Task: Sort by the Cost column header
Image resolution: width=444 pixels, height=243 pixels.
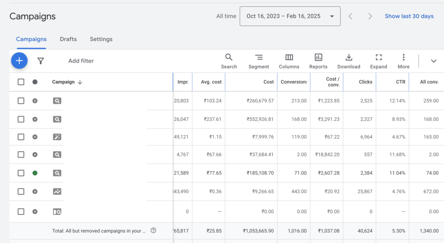Action: point(268,82)
